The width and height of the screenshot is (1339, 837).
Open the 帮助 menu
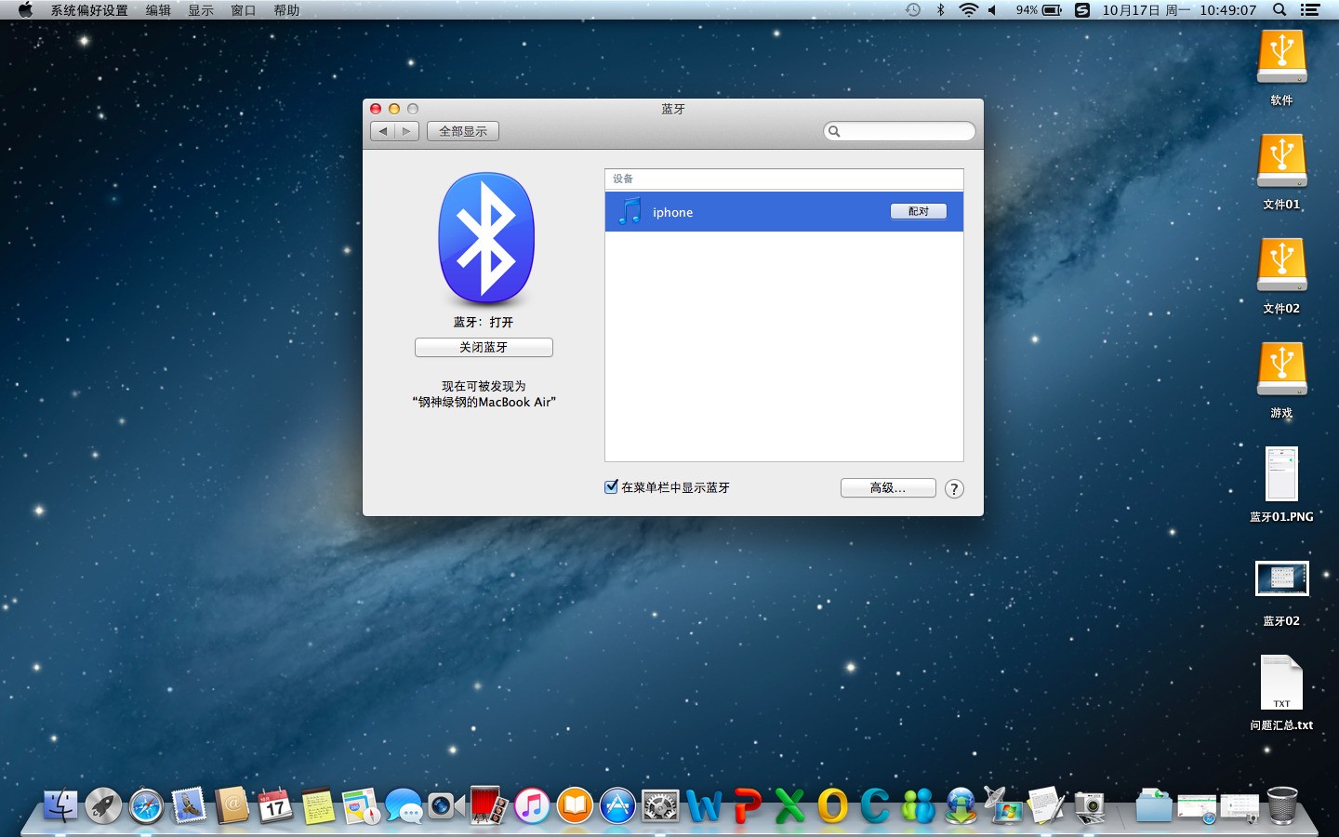pos(286,10)
